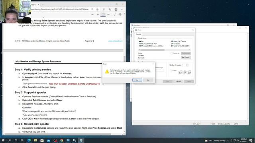Open Google Chrome from taskbar
255x143 pixels.
click(x=62, y=140)
